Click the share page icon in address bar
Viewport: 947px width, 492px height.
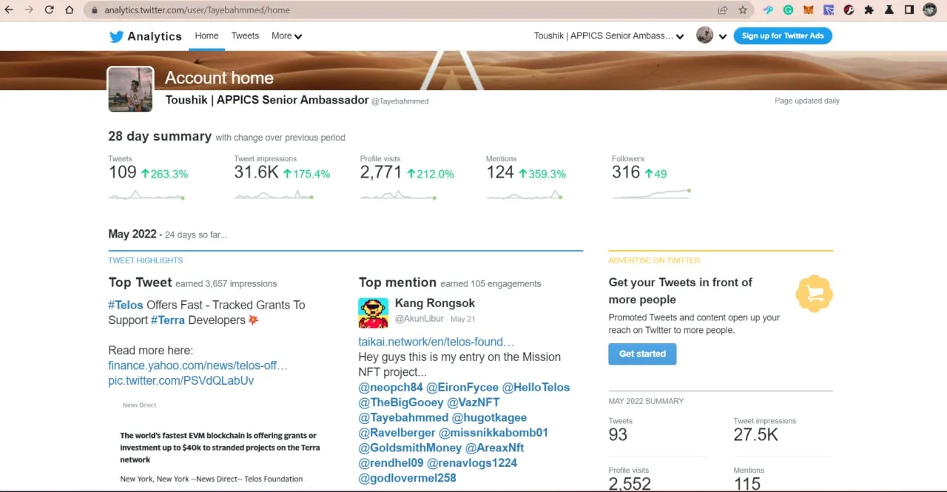coord(723,10)
